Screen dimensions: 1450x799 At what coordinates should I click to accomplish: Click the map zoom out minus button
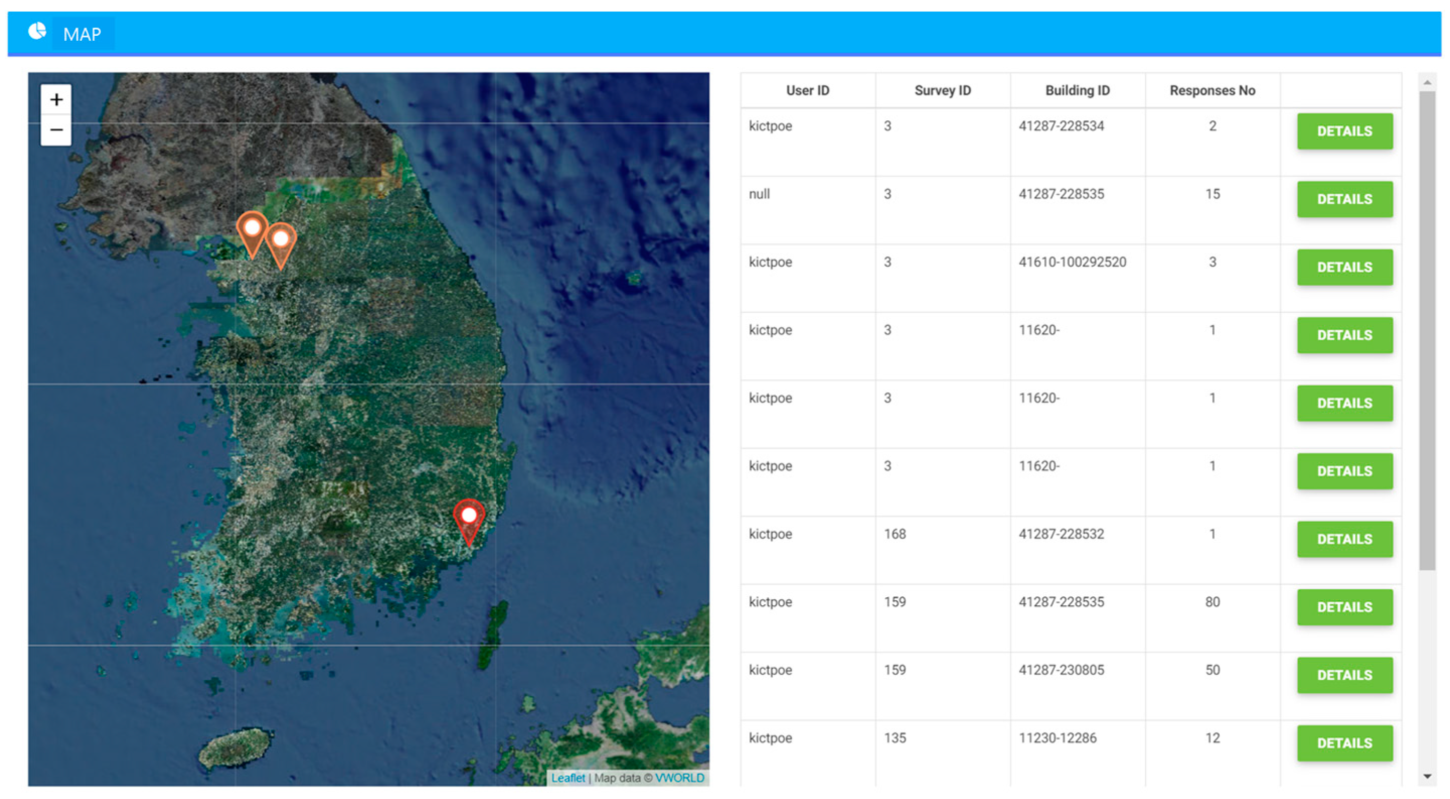(56, 130)
